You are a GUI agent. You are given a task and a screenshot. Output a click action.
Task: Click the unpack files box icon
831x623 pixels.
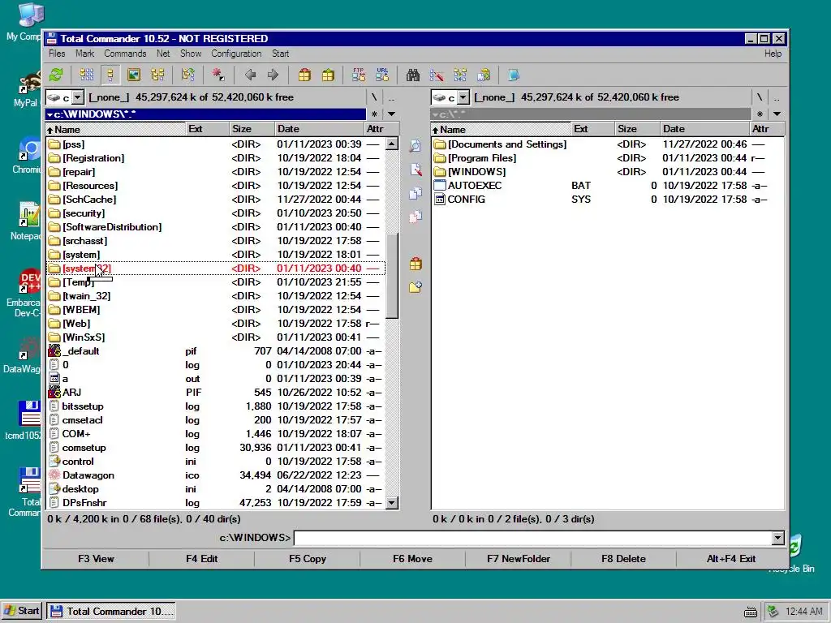click(x=328, y=75)
